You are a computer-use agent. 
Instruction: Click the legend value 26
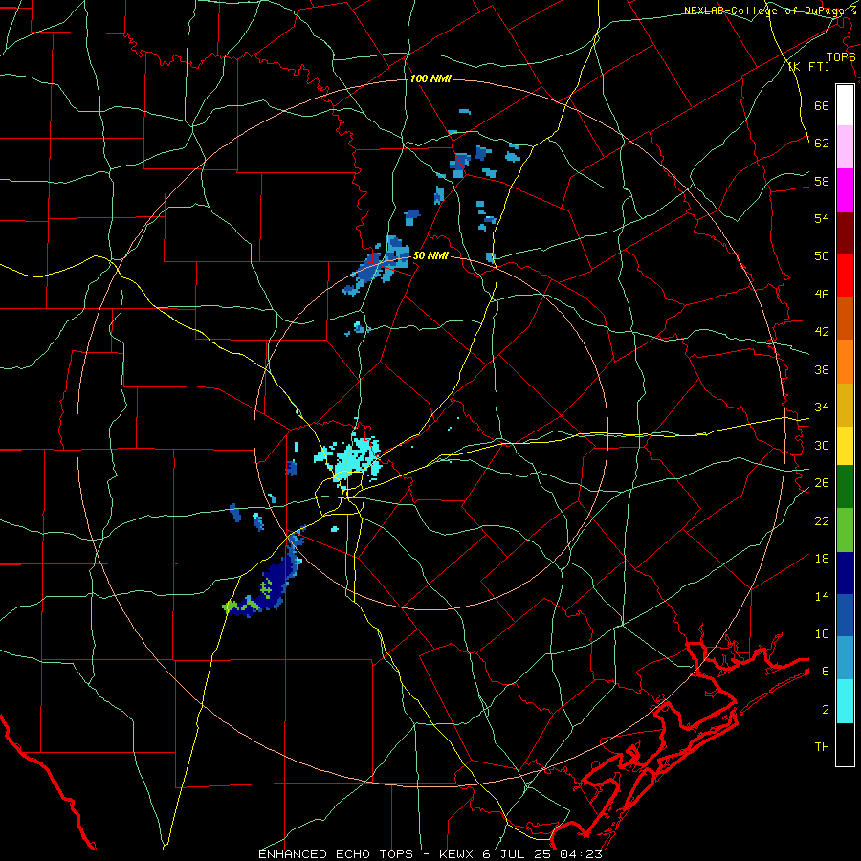pos(822,483)
